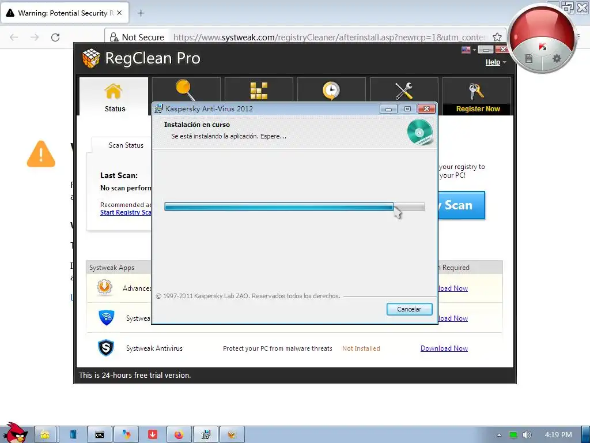Click the Advanced app orange gear icon
This screenshot has height=443, width=590.
coord(104,287)
